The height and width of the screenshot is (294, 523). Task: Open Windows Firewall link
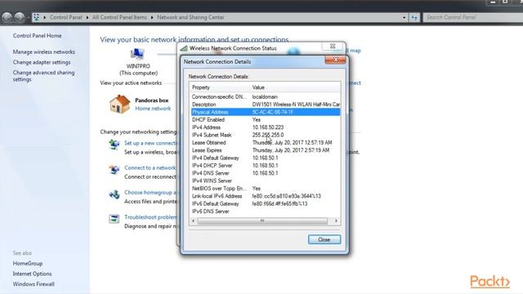34,284
